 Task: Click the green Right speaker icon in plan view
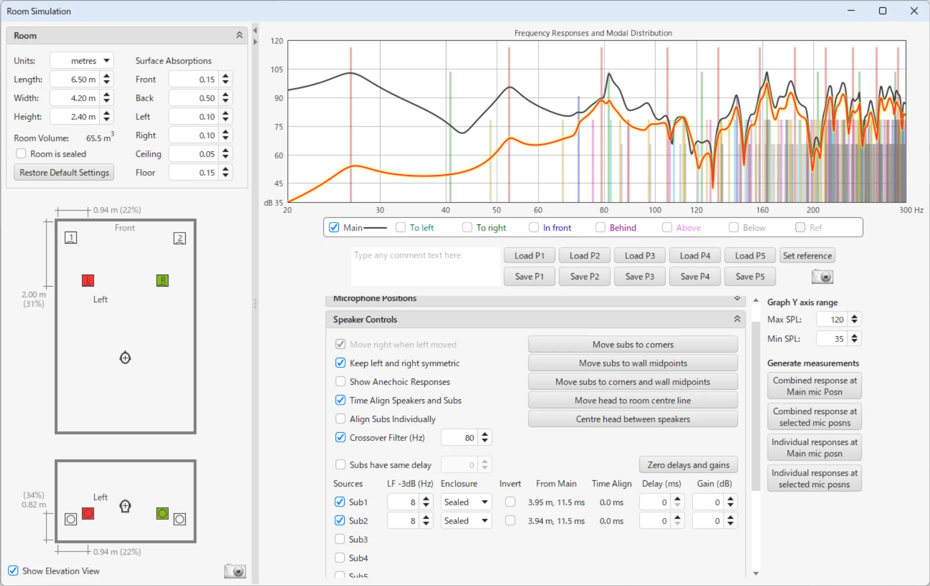click(x=162, y=280)
